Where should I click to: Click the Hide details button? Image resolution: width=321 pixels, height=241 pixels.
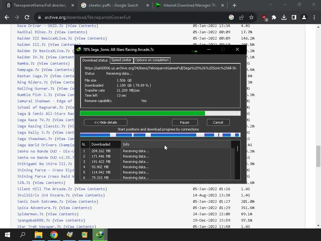click(x=106, y=122)
